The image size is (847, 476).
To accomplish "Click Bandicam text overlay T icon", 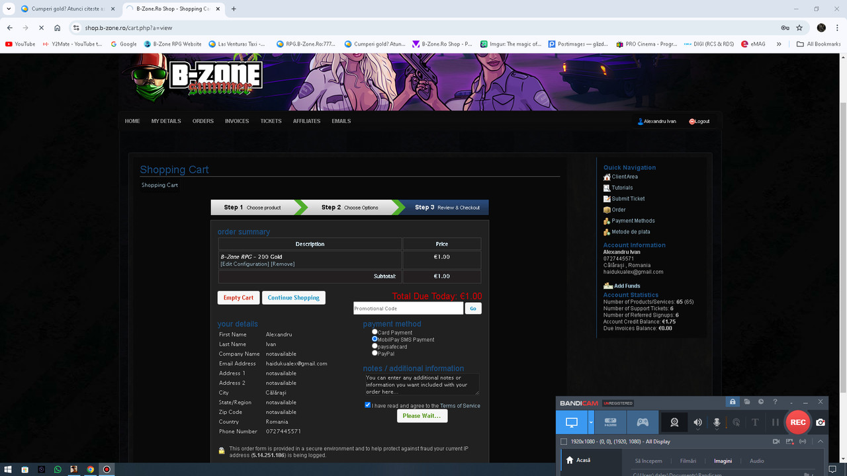I will coord(755,422).
